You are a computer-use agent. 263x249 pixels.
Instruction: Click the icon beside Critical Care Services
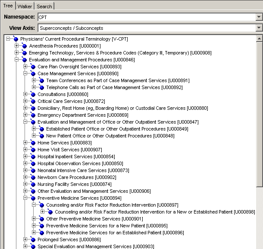click(33, 101)
